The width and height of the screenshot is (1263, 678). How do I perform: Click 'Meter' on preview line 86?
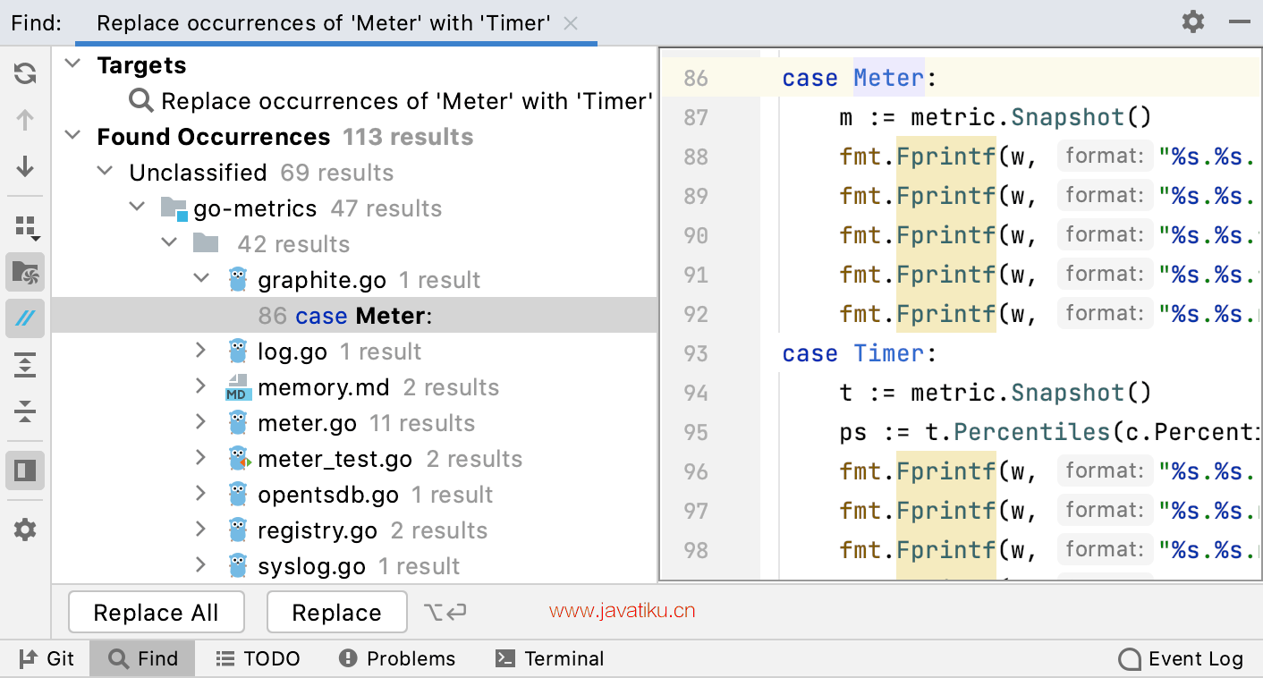point(888,78)
